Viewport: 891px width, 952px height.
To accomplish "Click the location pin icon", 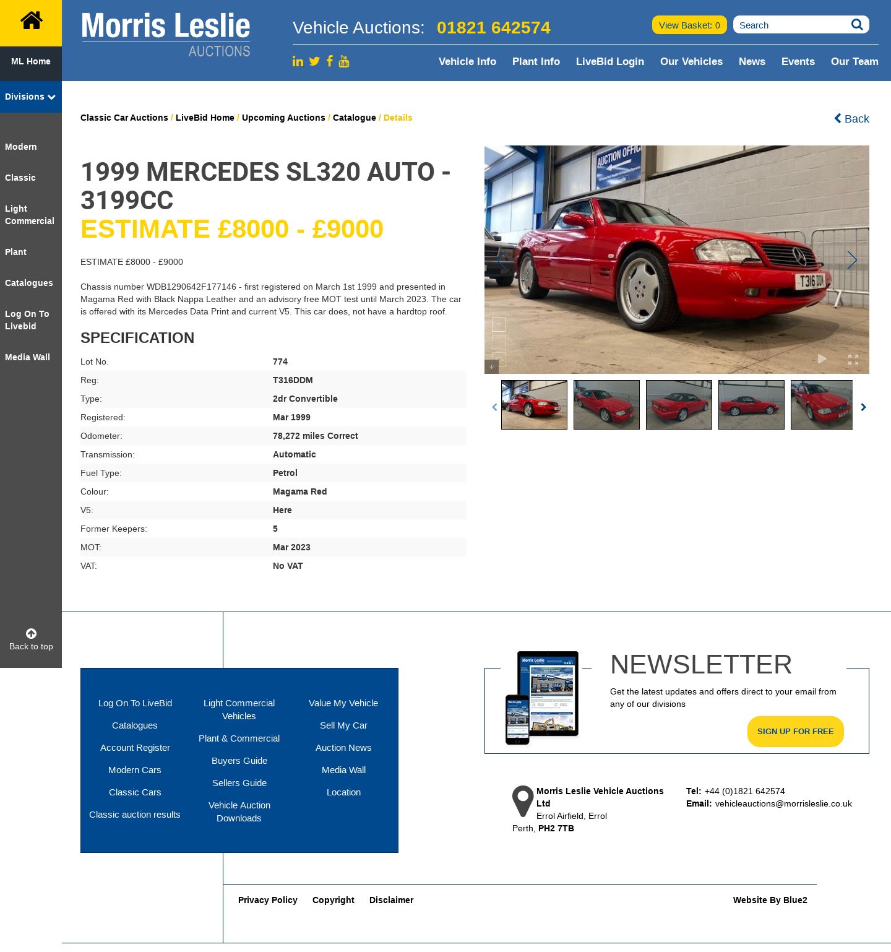I will (523, 802).
